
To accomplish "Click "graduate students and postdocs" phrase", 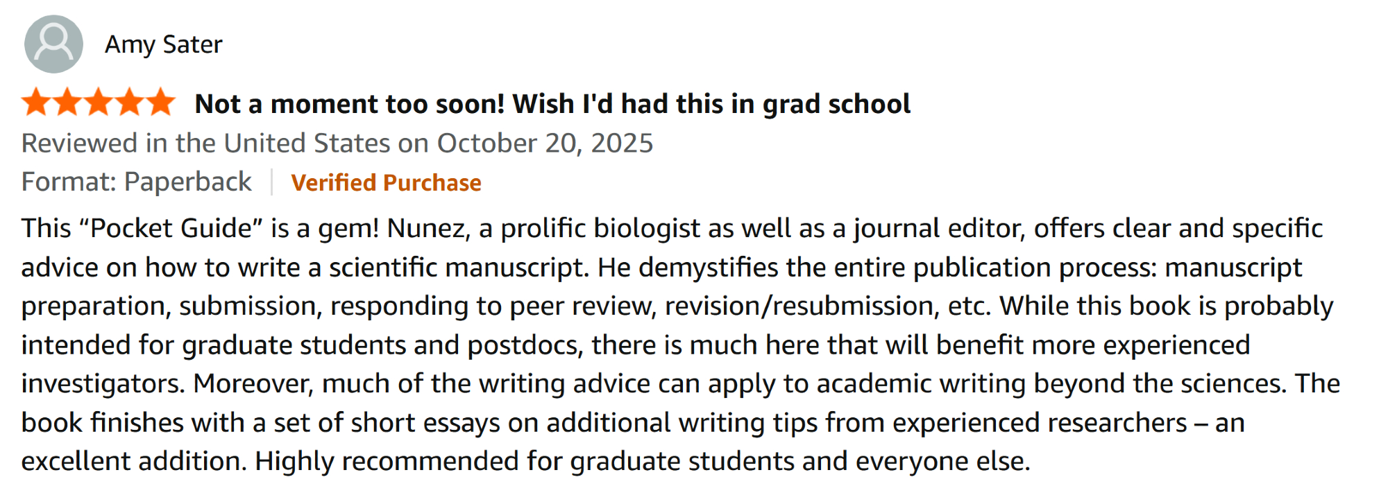I will (382, 345).
